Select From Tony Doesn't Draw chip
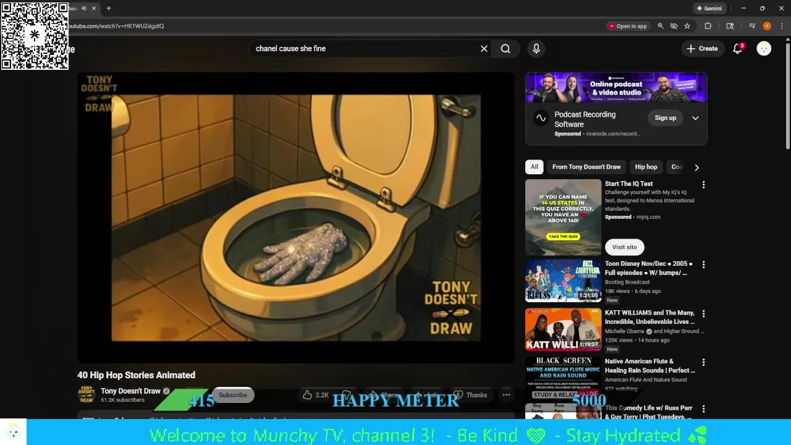The image size is (791, 445). point(586,167)
